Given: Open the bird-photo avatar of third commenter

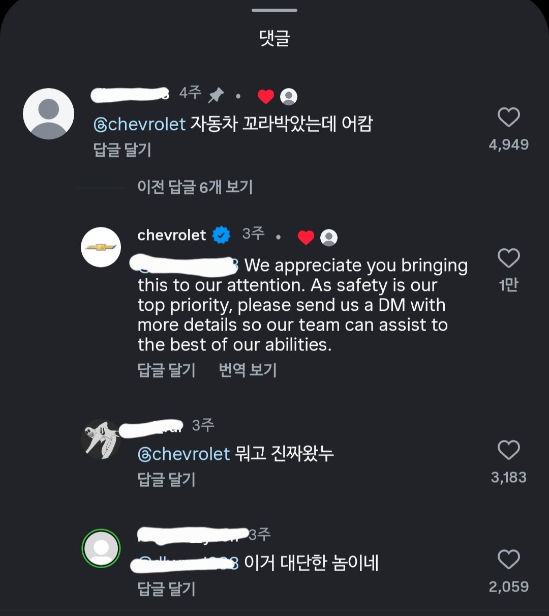Looking at the screenshot, I should pos(101,439).
